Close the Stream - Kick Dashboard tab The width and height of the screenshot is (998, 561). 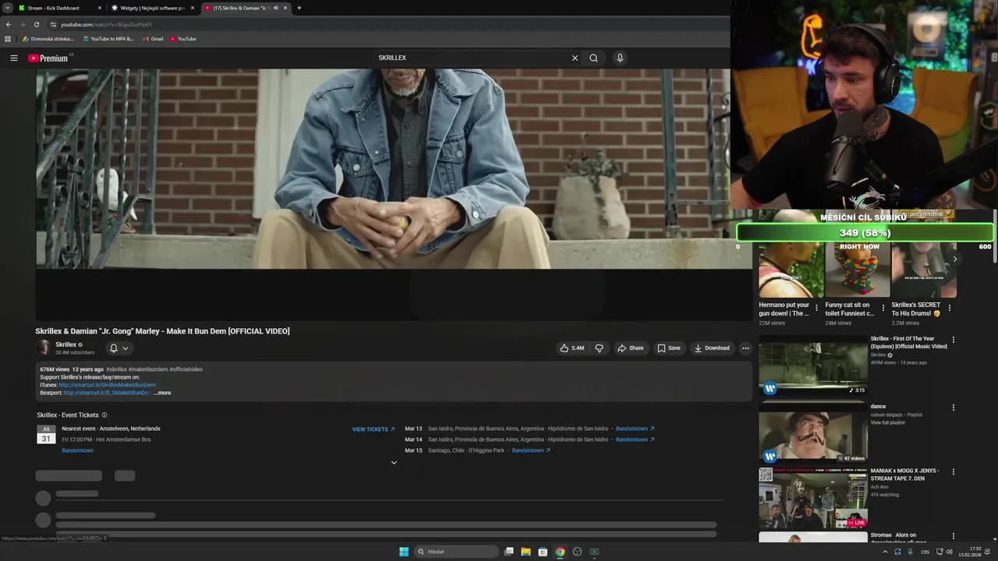(x=100, y=8)
